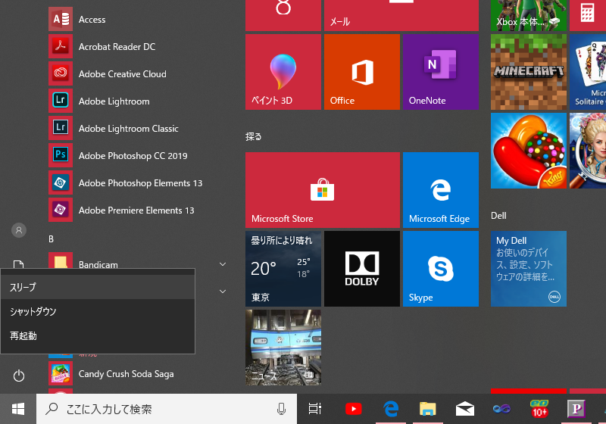Click the microphone icon in search box
Viewport: 606px width, 424px height.
(x=281, y=409)
